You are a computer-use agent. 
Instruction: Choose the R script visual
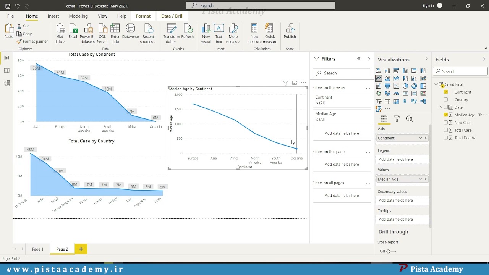405,101
